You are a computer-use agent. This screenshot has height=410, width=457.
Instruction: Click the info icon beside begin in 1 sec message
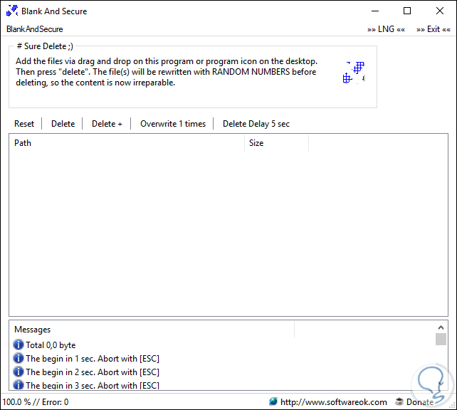coord(19,358)
